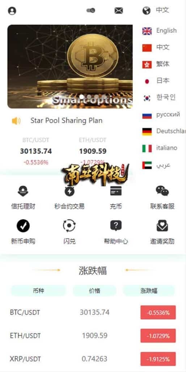
Task: Open 信托理财 trust finance icon
Action: [23, 191]
